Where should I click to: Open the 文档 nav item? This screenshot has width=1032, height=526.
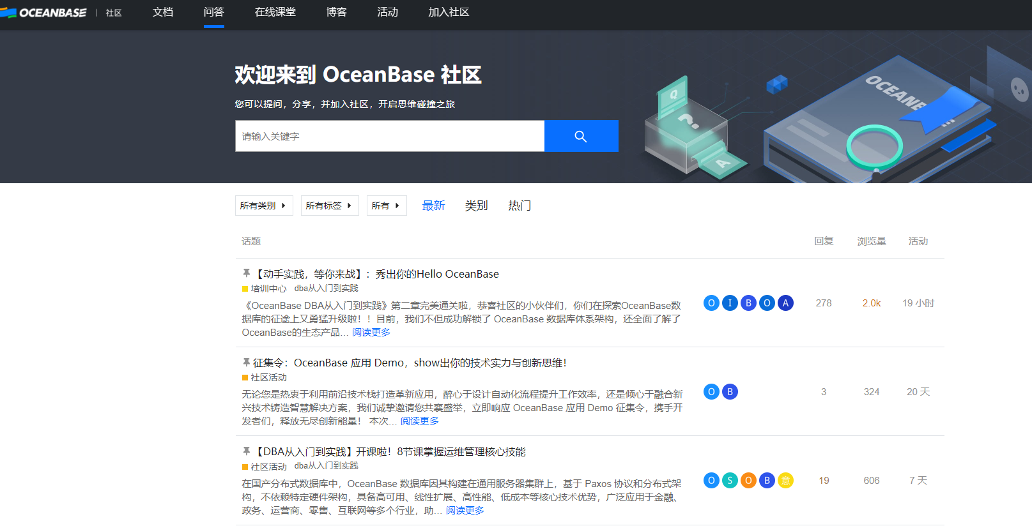click(x=163, y=12)
